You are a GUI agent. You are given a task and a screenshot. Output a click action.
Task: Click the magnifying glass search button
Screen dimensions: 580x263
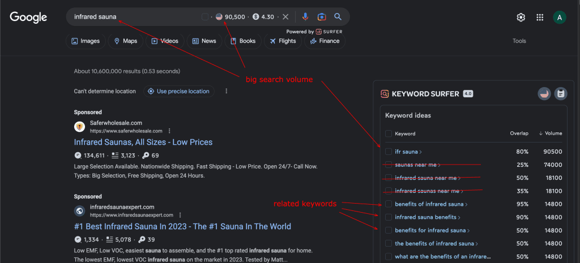click(338, 17)
